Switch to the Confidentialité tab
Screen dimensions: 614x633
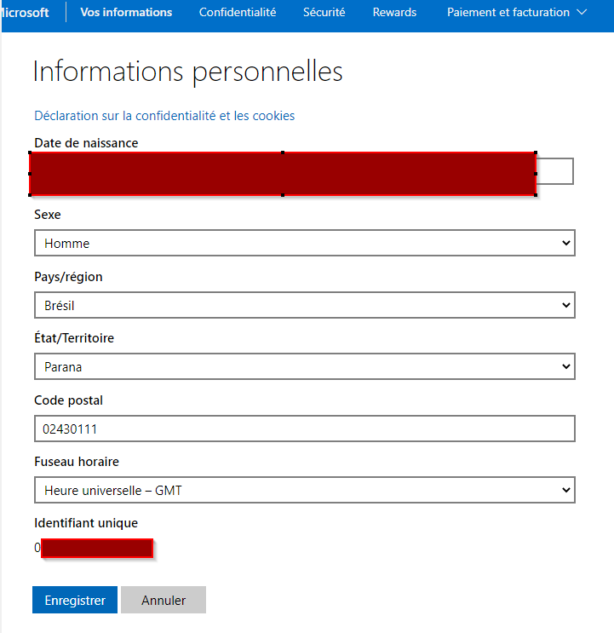point(238,13)
